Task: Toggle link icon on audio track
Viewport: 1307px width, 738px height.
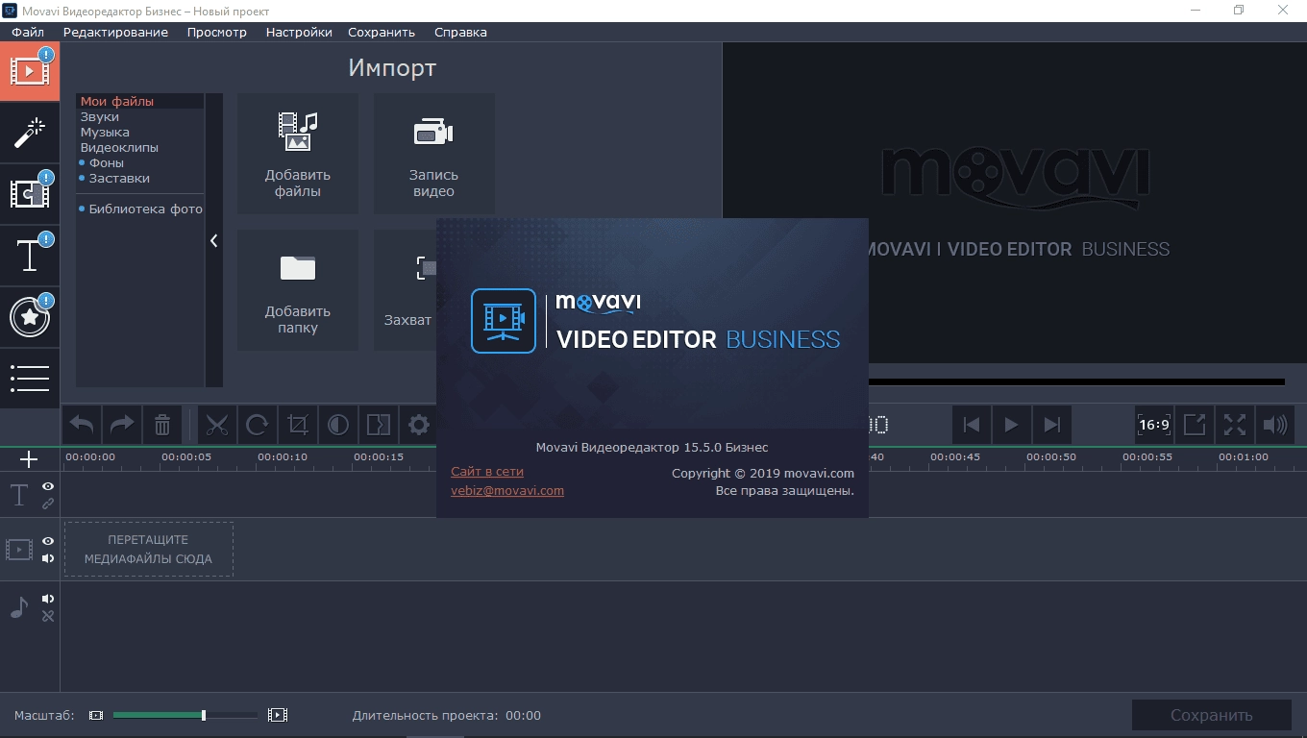Action: [x=48, y=616]
